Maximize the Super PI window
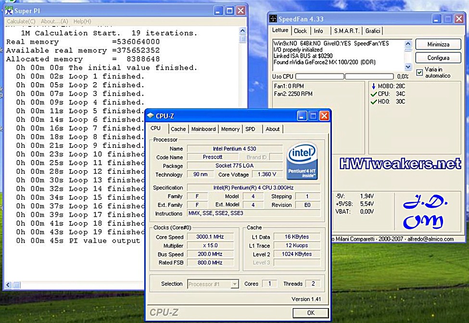This screenshot has width=469, height=323. (229, 11)
